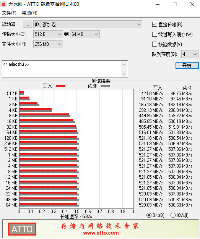Minimize the ATTO benchmark window
Screen dimensions: 200x239
(158, 4)
